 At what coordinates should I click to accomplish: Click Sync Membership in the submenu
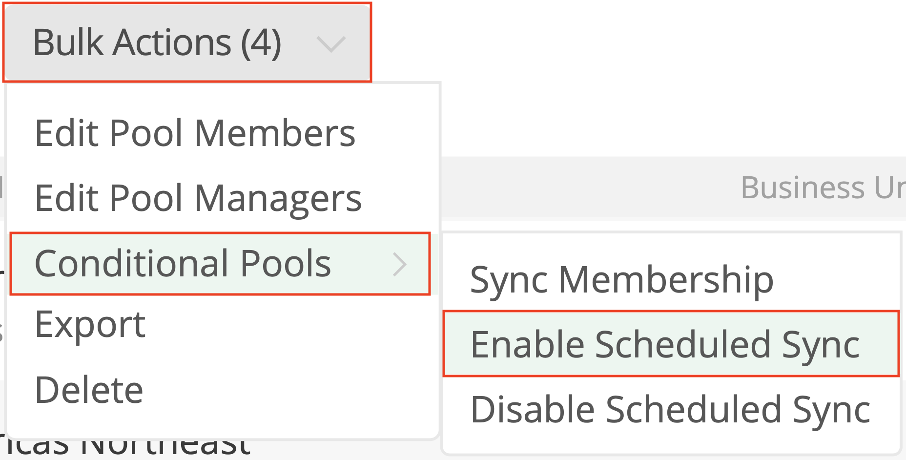click(x=621, y=280)
